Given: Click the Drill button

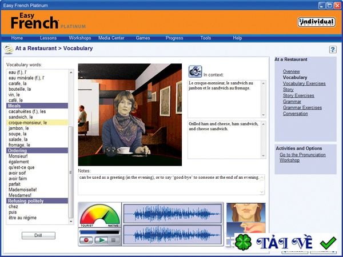Looking at the screenshot, I should tap(38, 235).
